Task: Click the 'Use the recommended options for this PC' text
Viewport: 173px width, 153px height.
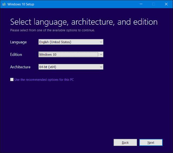Action: (44, 79)
